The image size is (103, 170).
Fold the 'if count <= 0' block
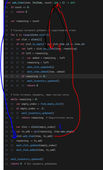(4, 7)
